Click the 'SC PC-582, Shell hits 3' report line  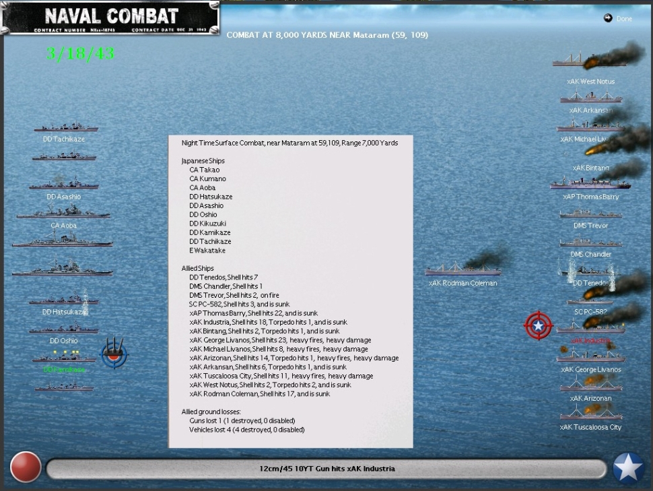coord(240,304)
